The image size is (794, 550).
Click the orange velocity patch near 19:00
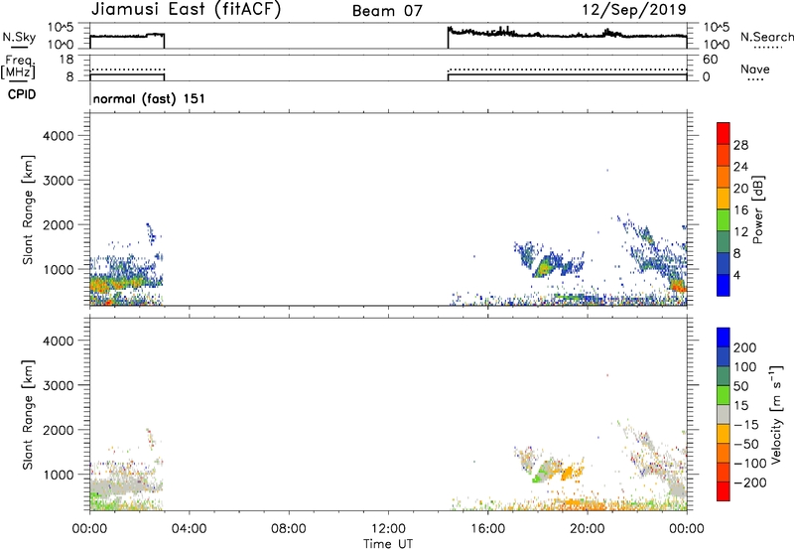[x=568, y=473]
